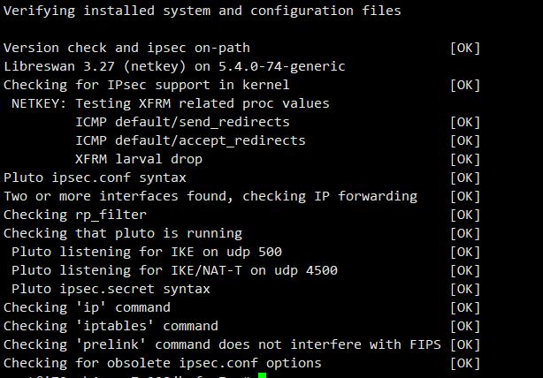Image resolution: width=543 pixels, height=378 pixels.
Task: Click 'Pluto listening for IKE/NAT-T on udp 4500'
Action: pos(174,270)
